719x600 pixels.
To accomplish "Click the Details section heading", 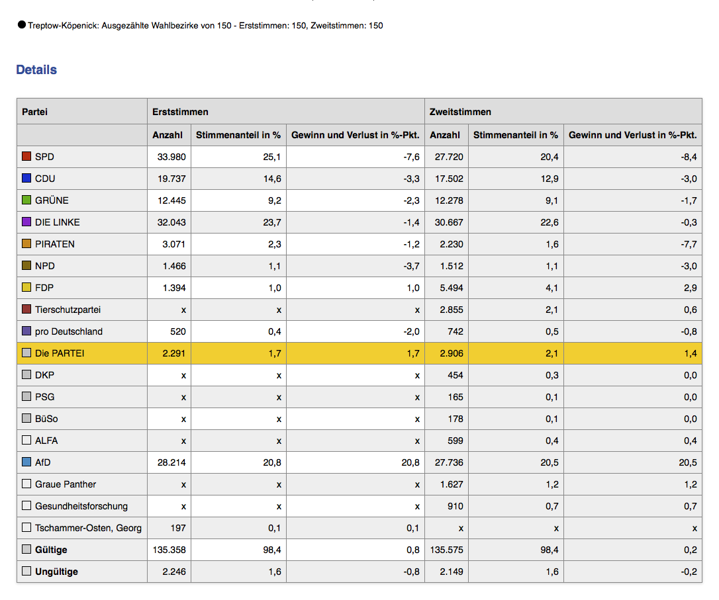I will pos(36,70).
